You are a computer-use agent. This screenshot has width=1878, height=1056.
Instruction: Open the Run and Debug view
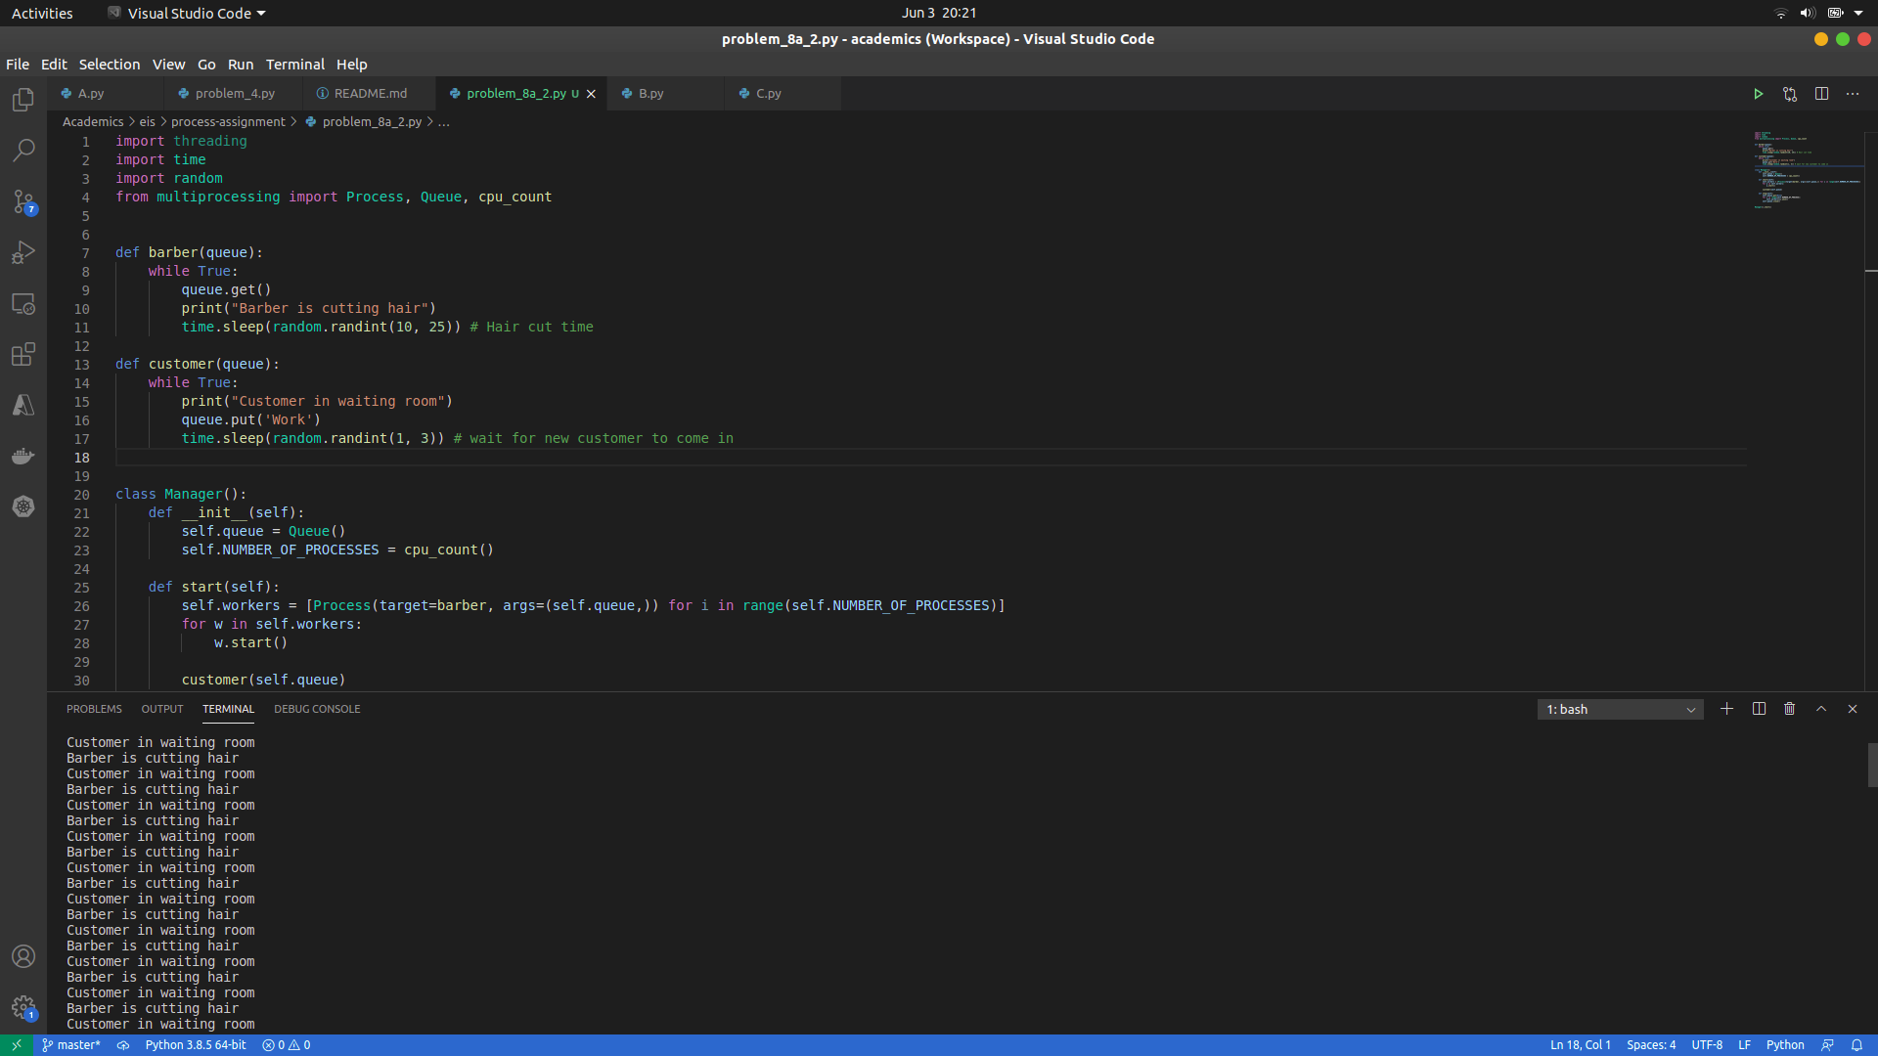tap(23, 252)
